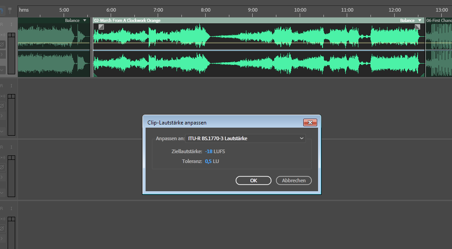
Task: Expand the chevron arrow on the third track header
Action: [2, 178]
